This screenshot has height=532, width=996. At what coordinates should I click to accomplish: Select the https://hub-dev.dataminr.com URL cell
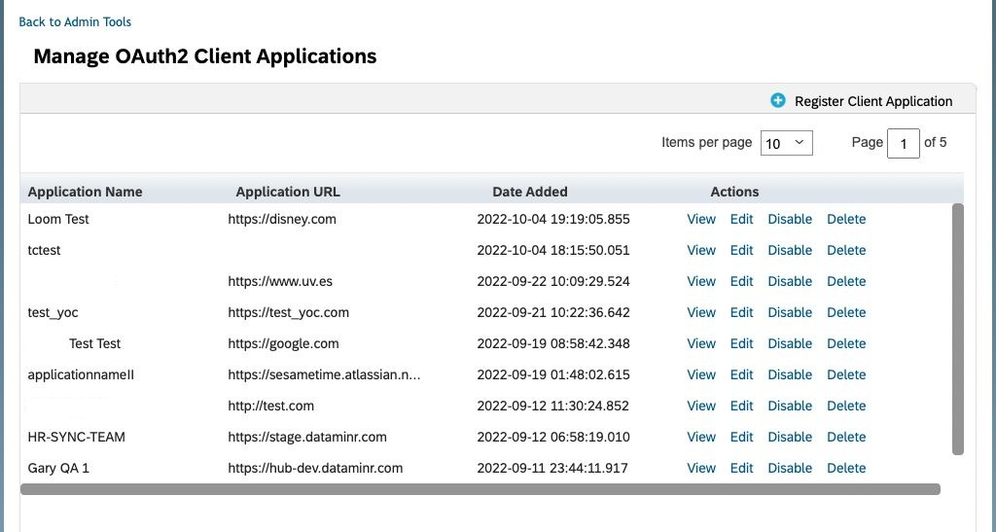tap(316, 468)
